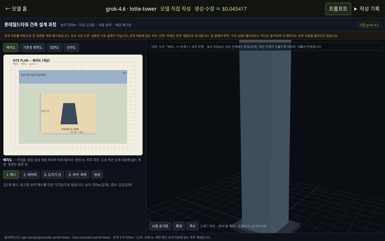Viewport: 385px width, 241px height.
Task: Click the 깊이 추정 dimension label
Action: [x=45, y=111]
